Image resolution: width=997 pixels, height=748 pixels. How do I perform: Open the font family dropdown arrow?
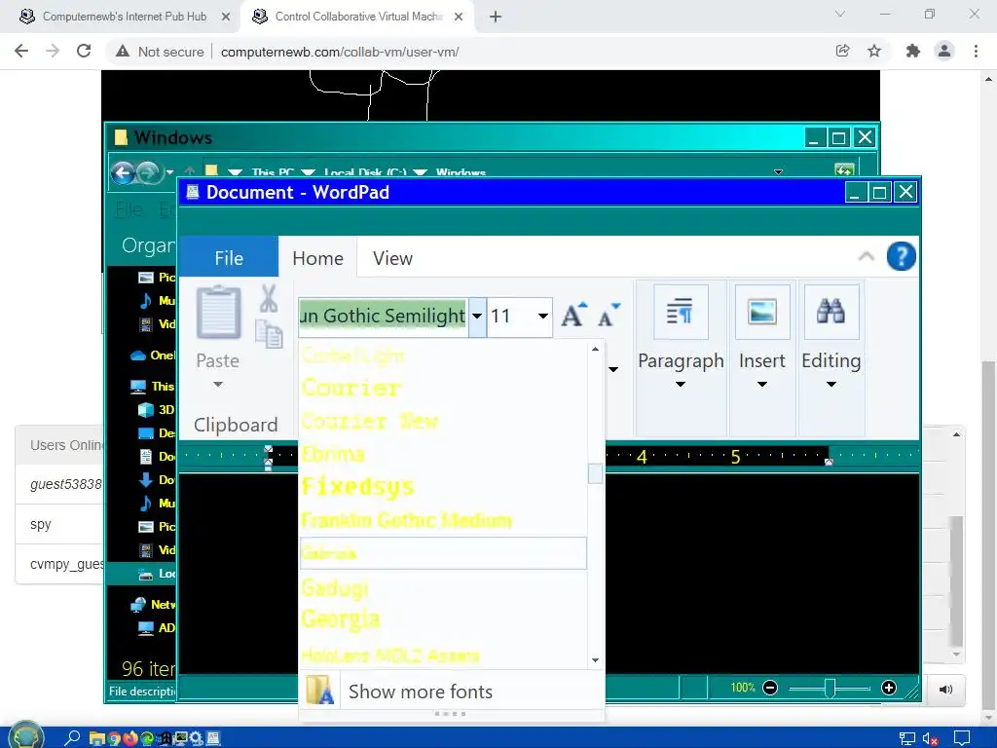click(x=477, y=317)
